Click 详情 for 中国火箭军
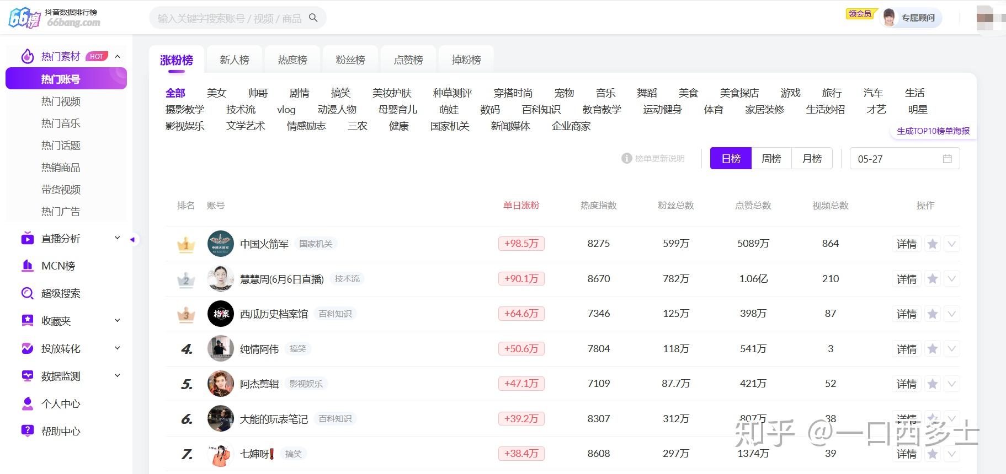The image size is (1006, 474). point(907,244)
